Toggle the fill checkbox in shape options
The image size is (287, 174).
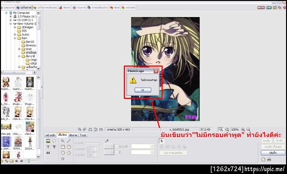click(117, 152)
